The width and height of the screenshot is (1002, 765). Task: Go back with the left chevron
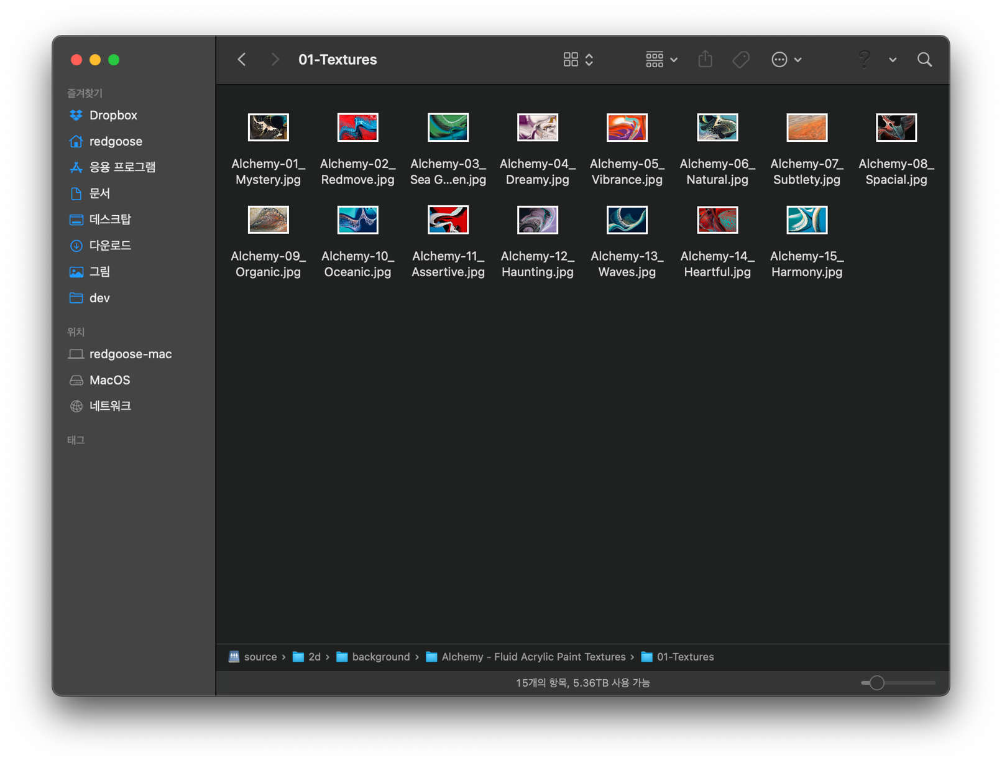tap(242, 60)
